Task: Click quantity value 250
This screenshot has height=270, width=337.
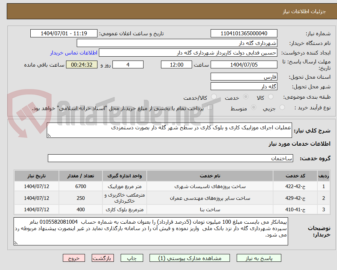Action: coord(81,198)
